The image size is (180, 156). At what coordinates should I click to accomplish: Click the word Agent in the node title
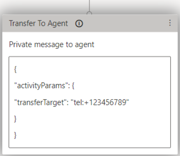click(58, 24)
